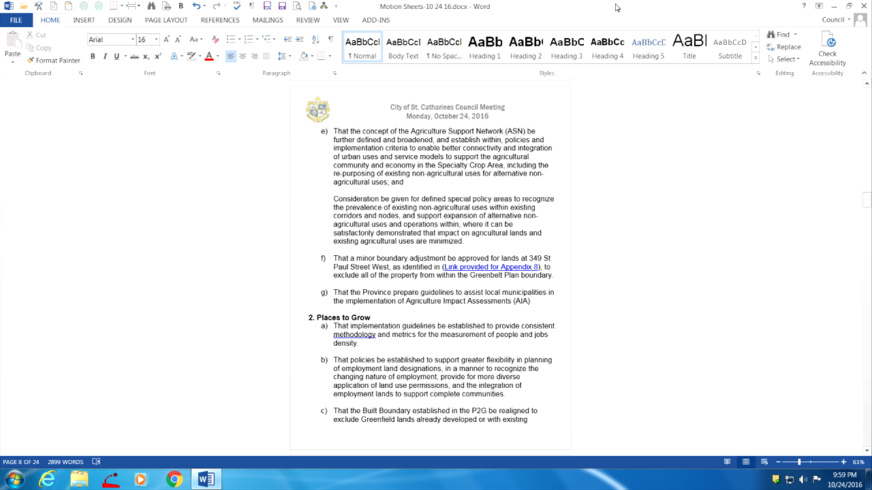Open font size dropdown showing 16
Viewport: 872px width, 490px height.
click(x=157, y=39)
